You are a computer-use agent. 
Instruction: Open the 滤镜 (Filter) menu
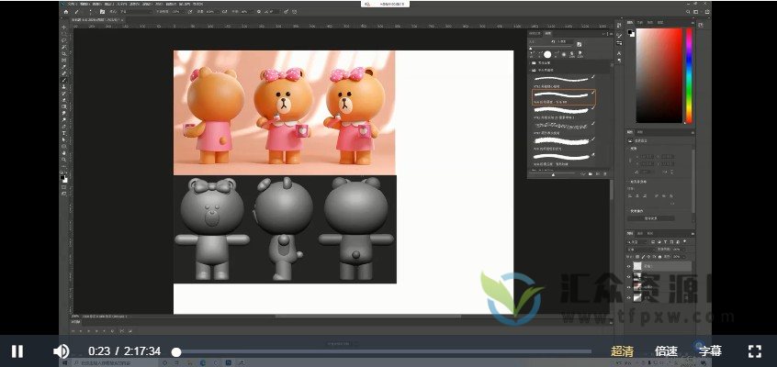point(146,4)
